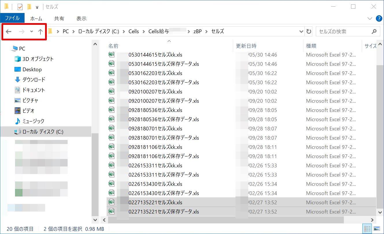Click the Refresh button beside address bar
The image size is (384, 234).
pos(309,31)
